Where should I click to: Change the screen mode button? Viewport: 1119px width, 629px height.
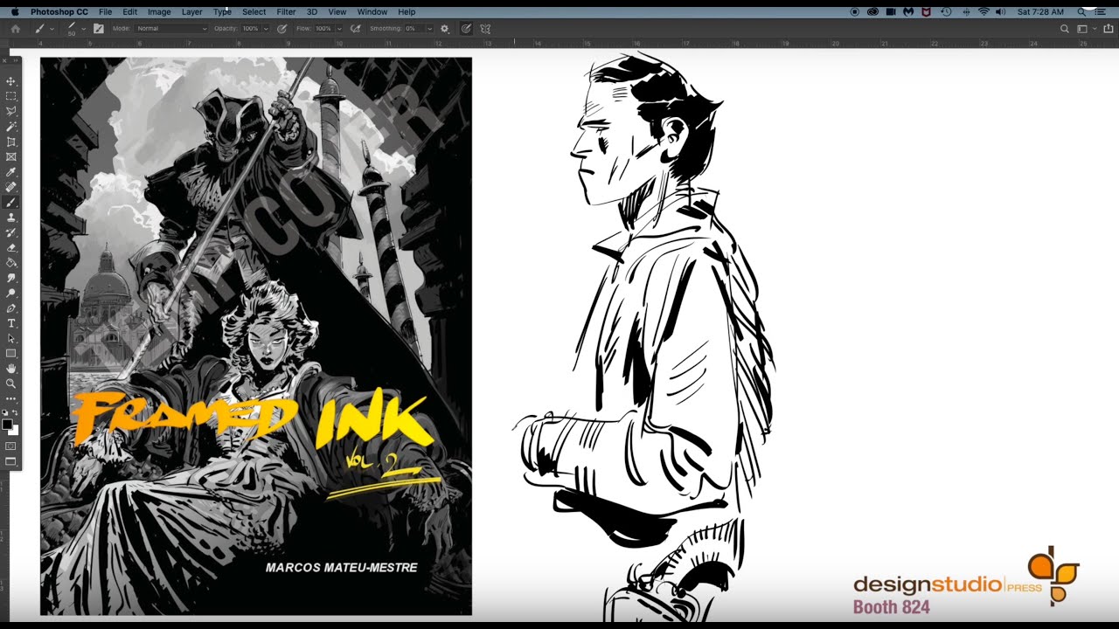click(11, 461)
